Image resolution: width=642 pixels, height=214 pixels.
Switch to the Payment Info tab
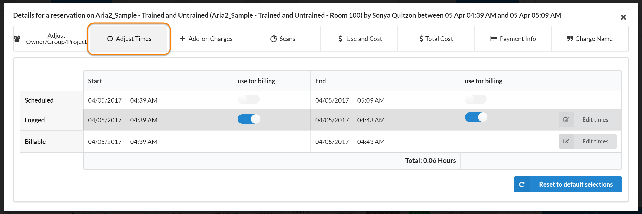point(513,39)
